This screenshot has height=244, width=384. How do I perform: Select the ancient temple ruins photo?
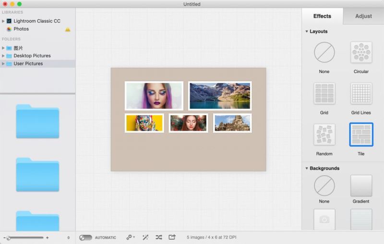pyautogui.click(x=232, y=123)
